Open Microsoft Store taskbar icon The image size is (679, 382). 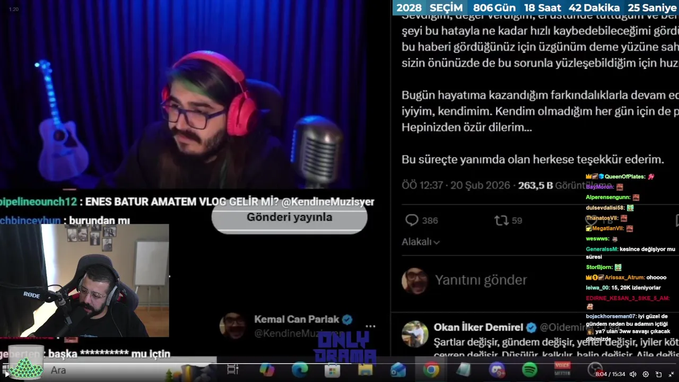(332, 370)
